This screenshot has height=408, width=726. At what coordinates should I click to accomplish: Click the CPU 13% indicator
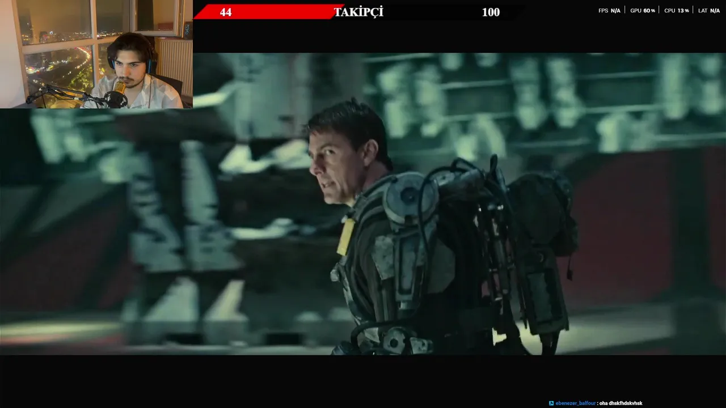click(677, 11)
